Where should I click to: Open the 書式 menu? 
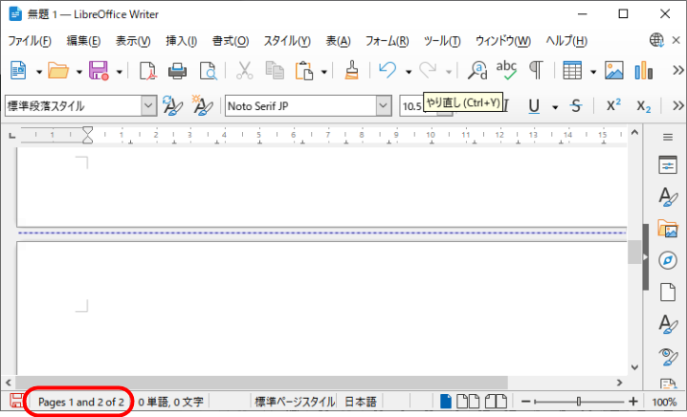(x=231, y=41)
